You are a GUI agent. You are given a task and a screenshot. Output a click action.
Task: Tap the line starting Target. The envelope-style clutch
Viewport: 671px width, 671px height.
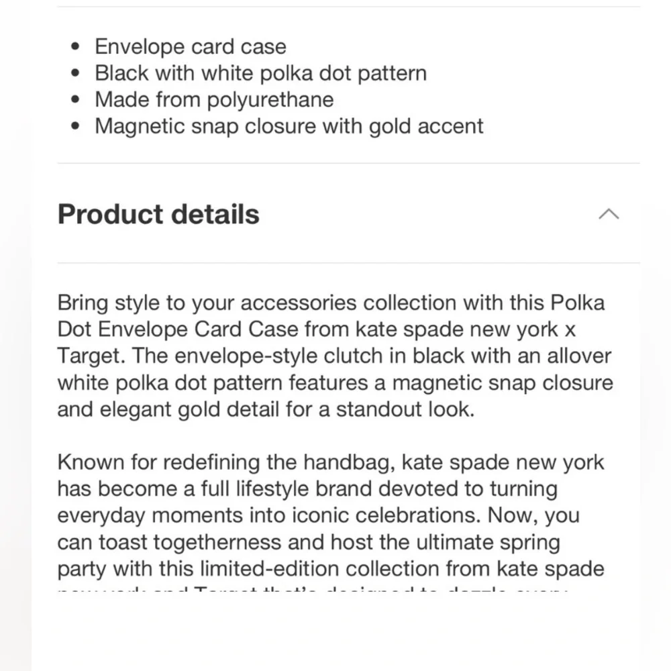(334, 356)
